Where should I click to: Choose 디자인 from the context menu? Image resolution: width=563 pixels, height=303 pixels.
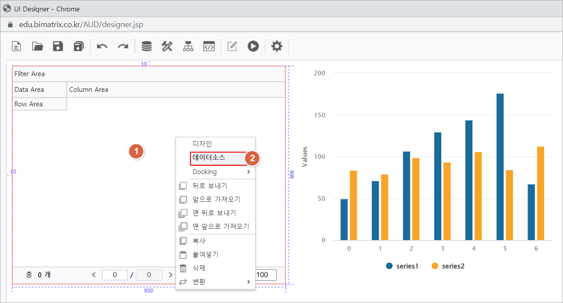coord(202,144)
